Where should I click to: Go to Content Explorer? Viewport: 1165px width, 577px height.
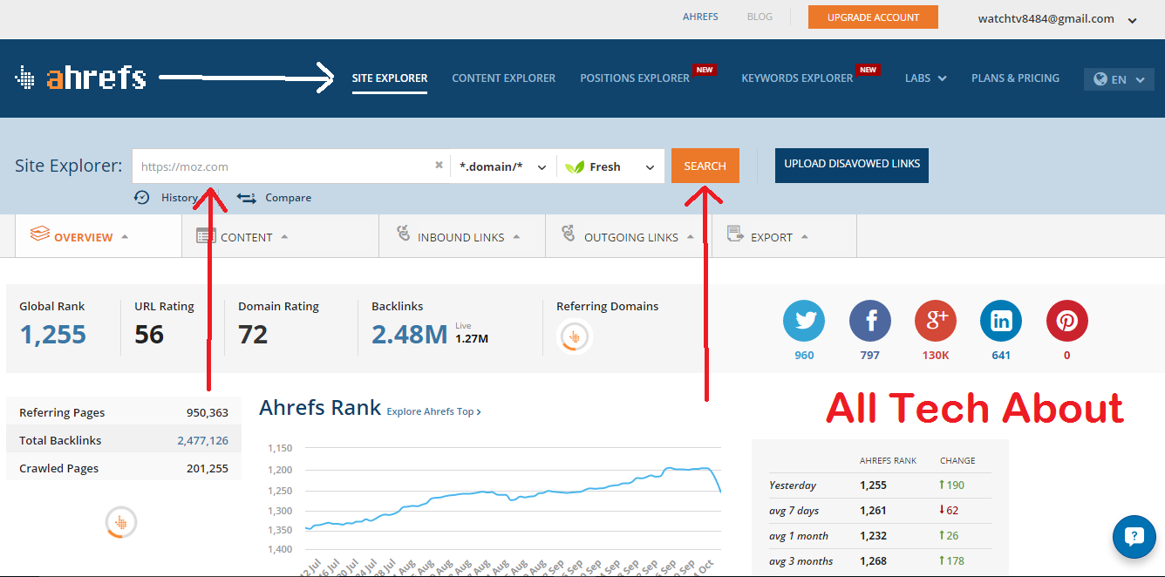tap(503, 78)
